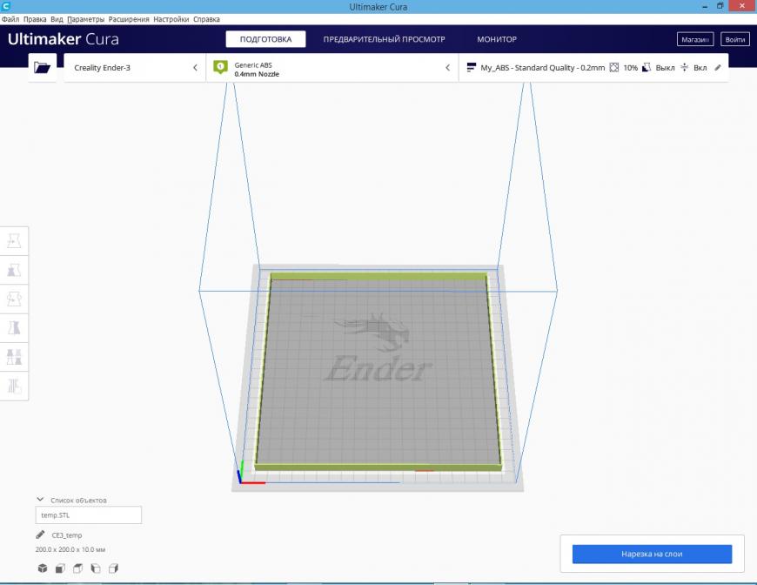Image resolution: width=757 pixels, height=585 pixels.
Task: Click the Generic ABS material extruder icon
Action: tap(221, 67)
